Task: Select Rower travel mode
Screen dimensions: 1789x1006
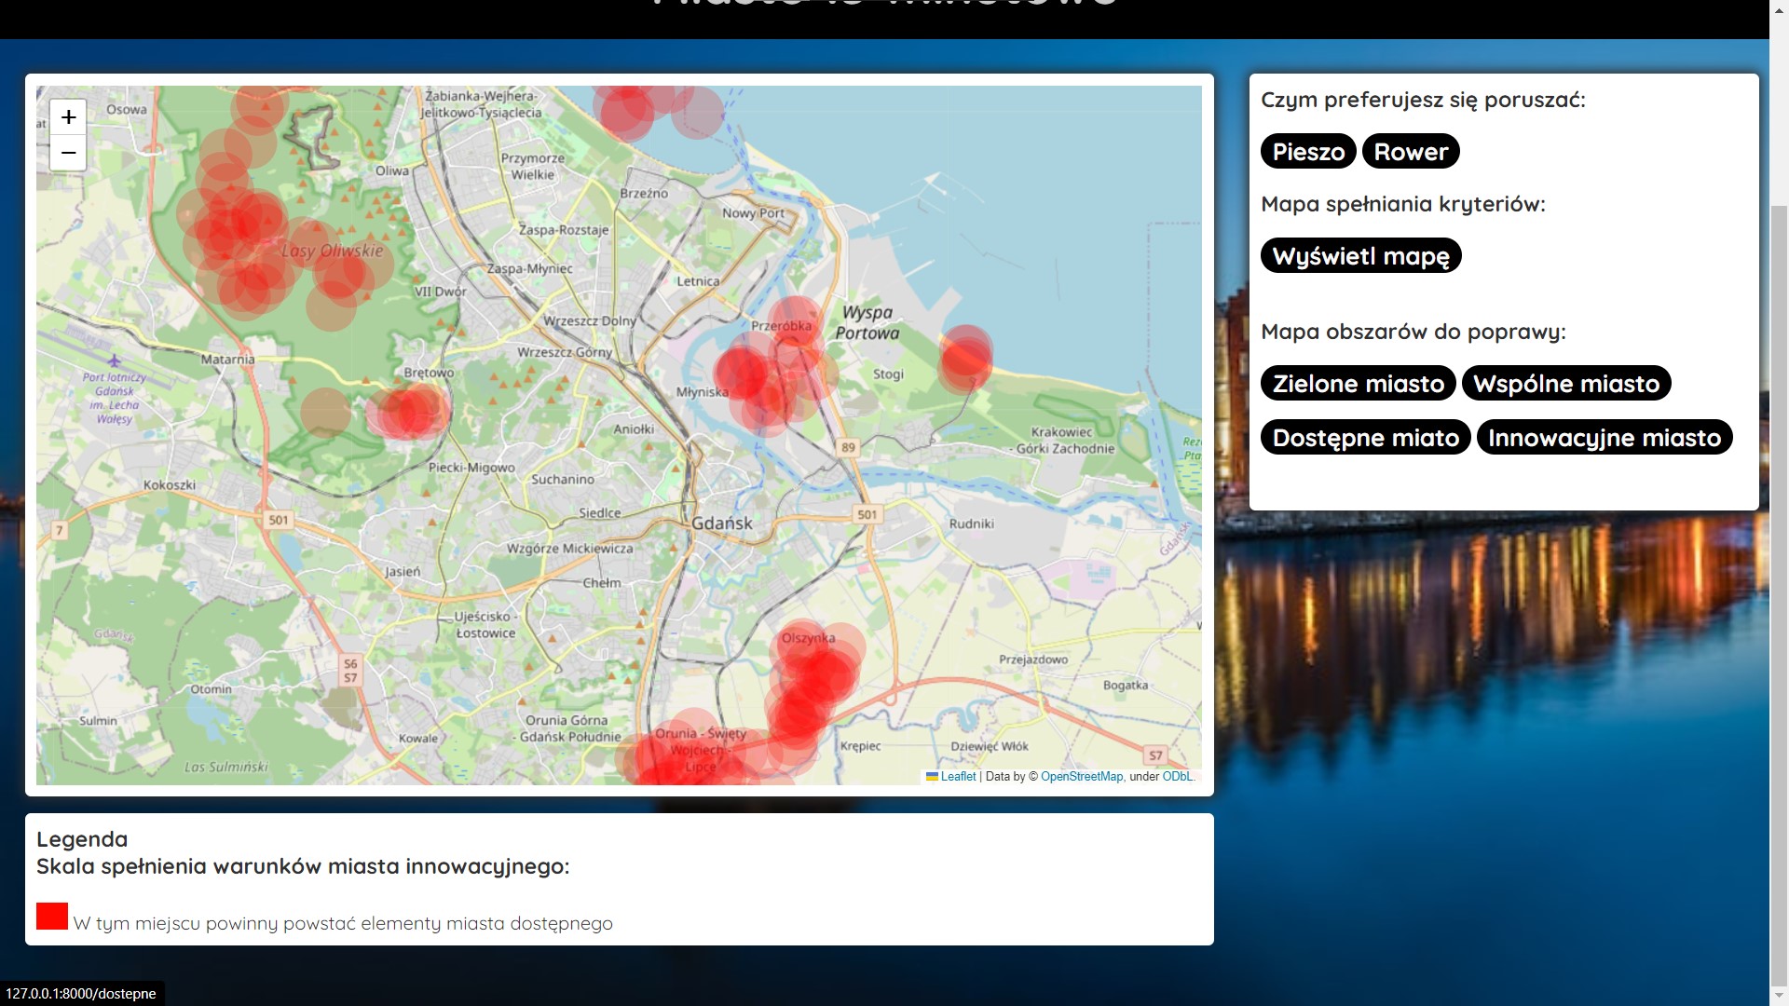Action: pos(1410,152)
